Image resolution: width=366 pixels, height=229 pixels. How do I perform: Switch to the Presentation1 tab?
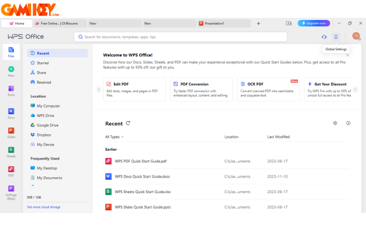click(224, 23)
